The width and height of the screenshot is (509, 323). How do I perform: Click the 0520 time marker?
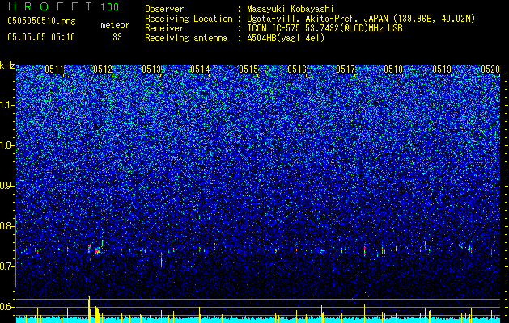490,69
